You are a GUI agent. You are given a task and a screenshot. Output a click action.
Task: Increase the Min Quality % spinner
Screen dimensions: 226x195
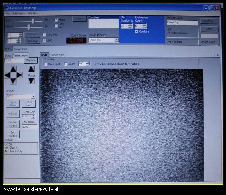(131, 25)
